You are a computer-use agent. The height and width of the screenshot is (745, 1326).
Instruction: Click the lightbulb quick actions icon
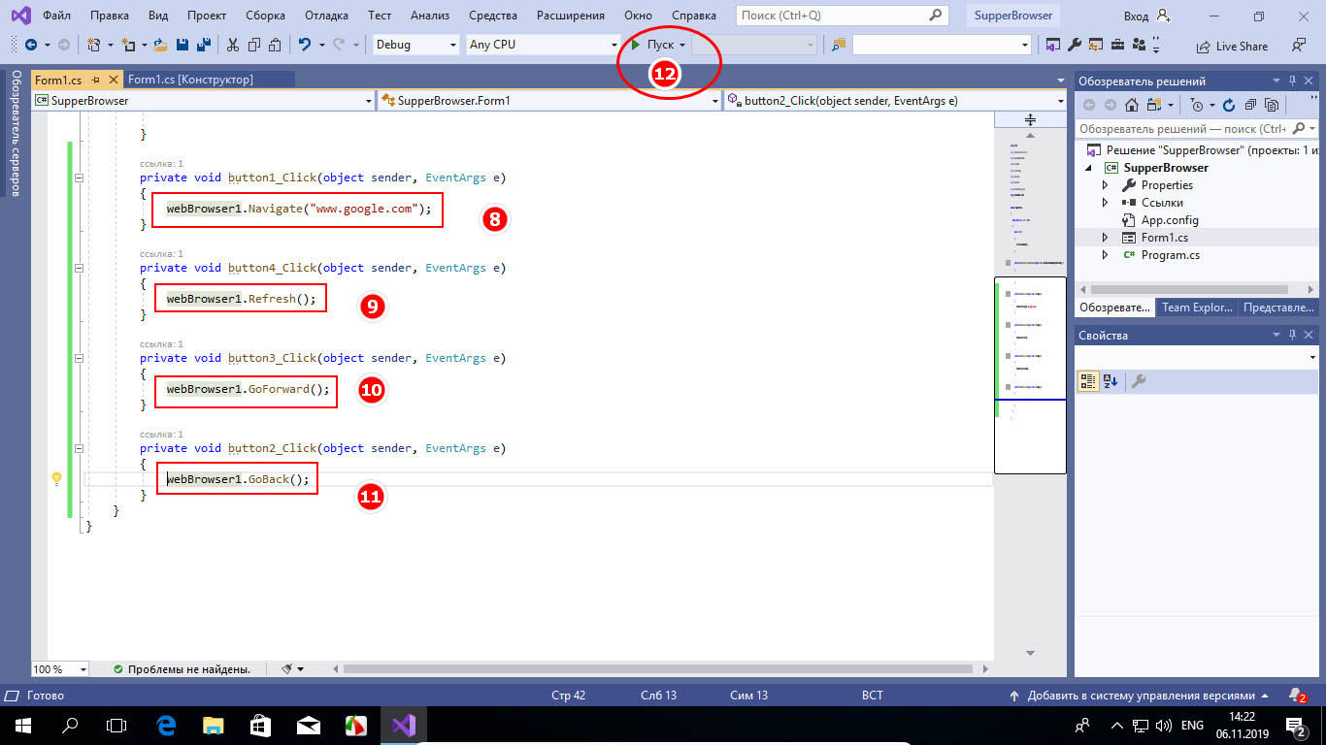56,478
